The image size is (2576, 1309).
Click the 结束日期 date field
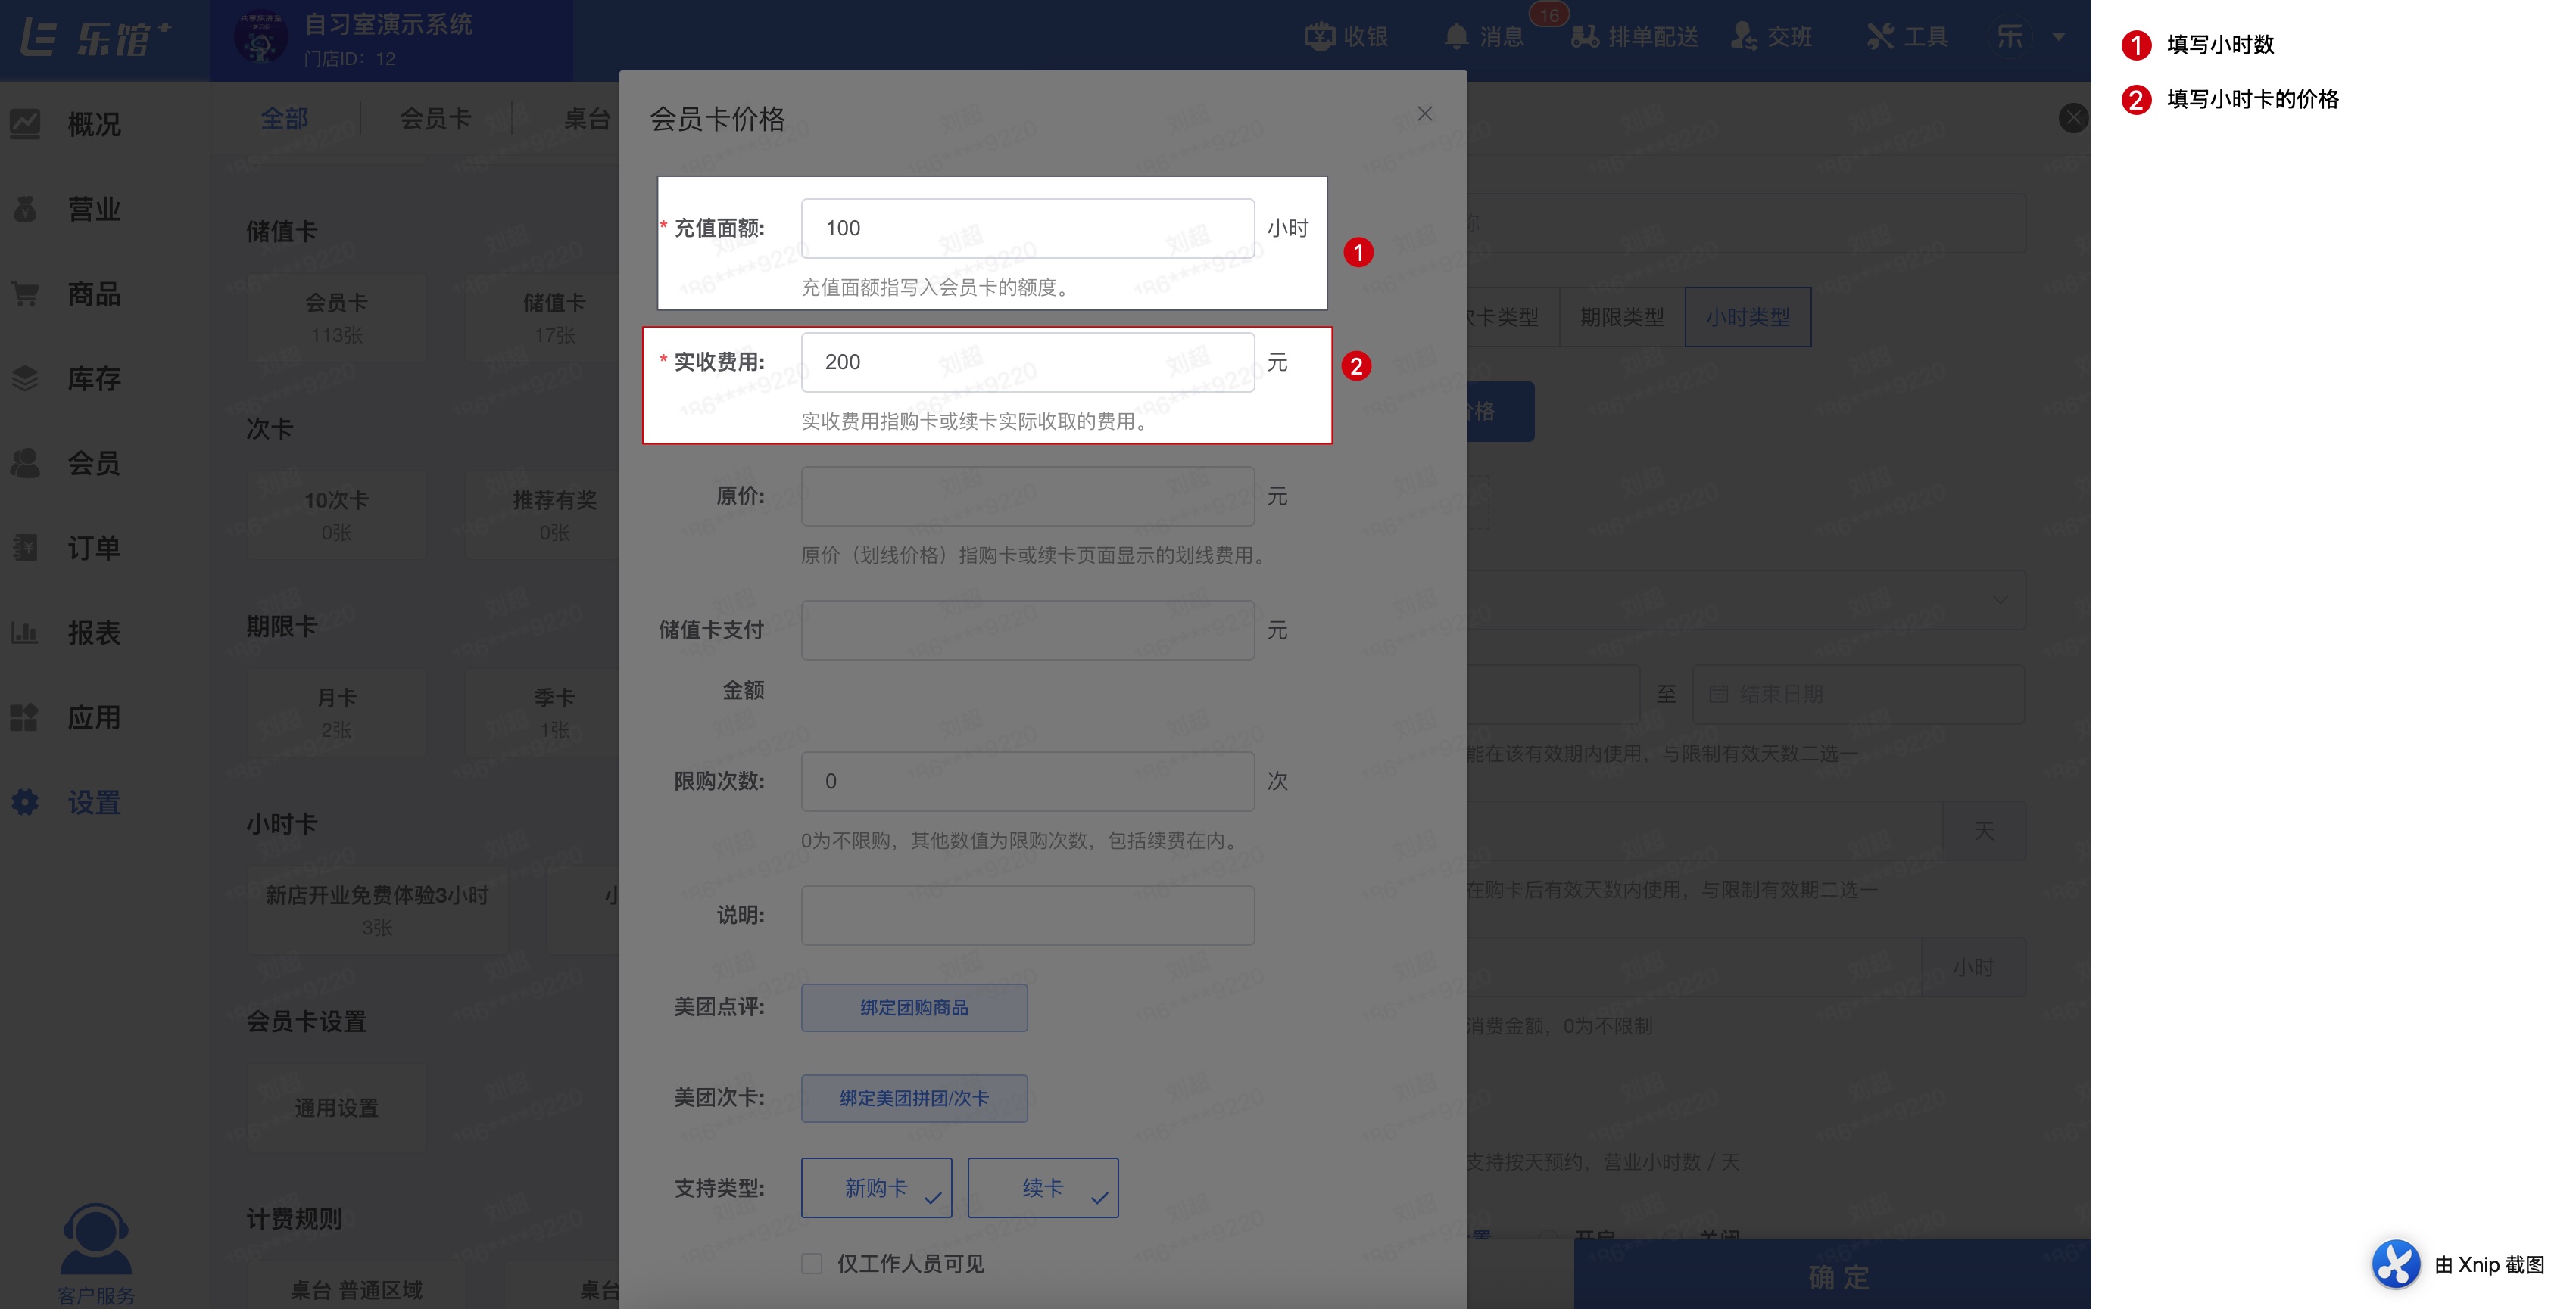[x=1858, y=694]
